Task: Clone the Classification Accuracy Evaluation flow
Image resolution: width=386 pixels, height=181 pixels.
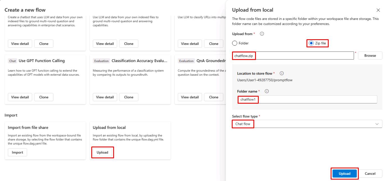Action: [129, 97]
